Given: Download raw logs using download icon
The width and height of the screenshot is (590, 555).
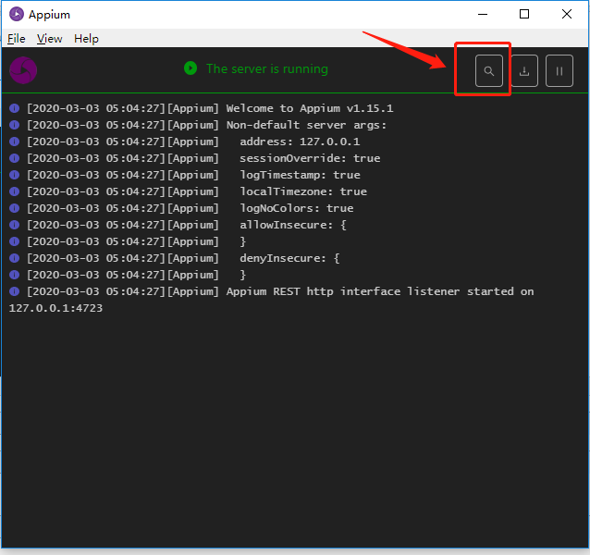Looking at the screenshot, I should [524, 70].
